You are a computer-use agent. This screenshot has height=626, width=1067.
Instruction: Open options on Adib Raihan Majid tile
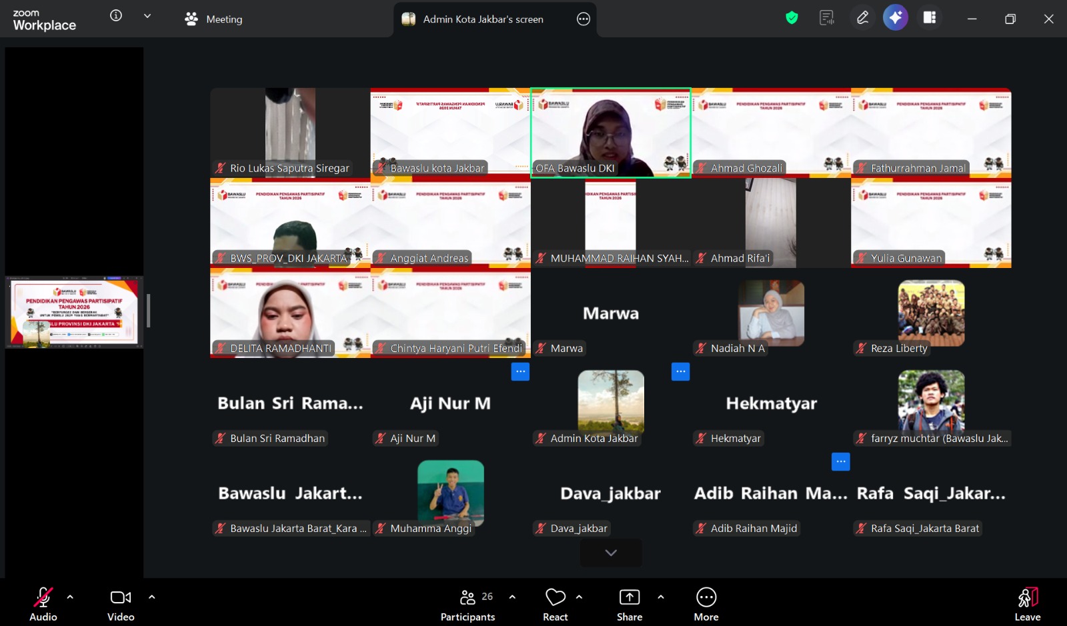click(x=841, y=461)
